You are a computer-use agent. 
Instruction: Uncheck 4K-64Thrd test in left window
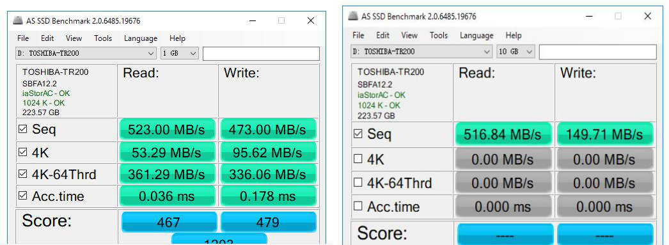coord(22,174)
